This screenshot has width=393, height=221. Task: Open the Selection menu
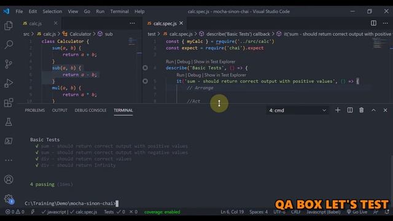[52, 11]
